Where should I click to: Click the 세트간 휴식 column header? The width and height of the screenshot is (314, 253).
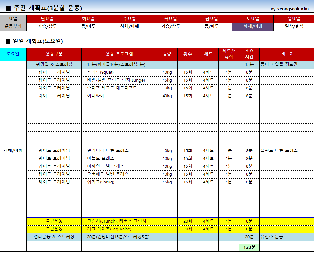point(229,54)
